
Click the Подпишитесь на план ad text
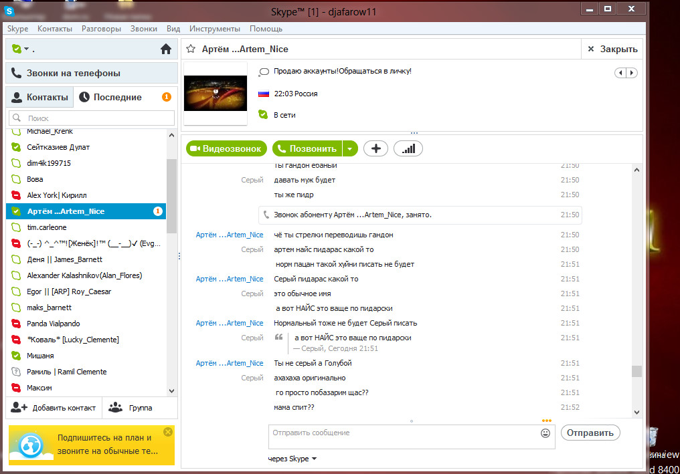[x=108, y=445]
